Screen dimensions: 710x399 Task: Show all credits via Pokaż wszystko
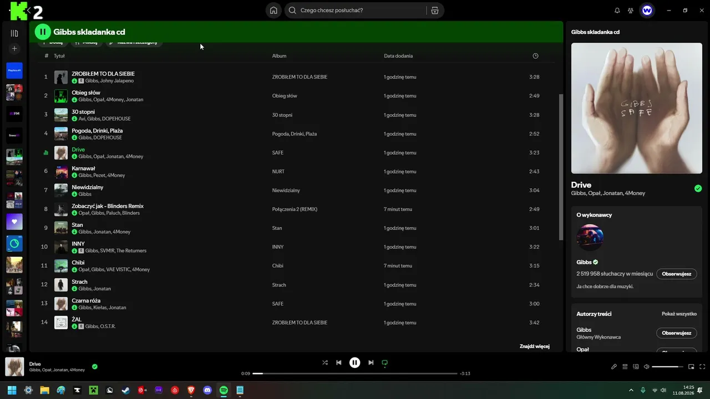pos(679,314)
